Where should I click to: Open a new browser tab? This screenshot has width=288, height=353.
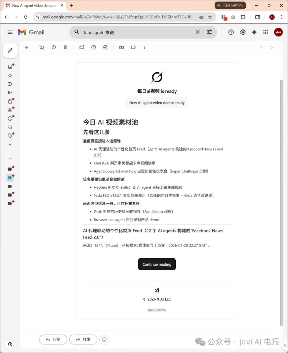[71, 5]
